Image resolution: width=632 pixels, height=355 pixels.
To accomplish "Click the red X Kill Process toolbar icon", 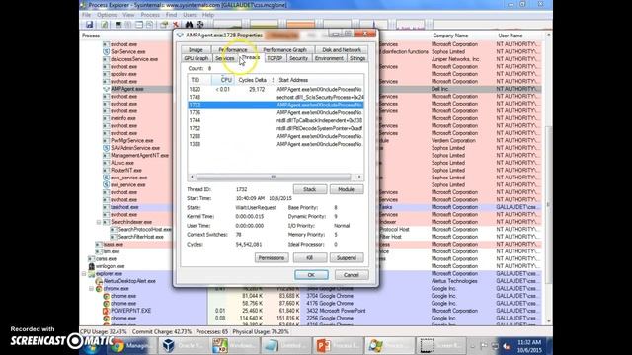I will tap(176, 25).
